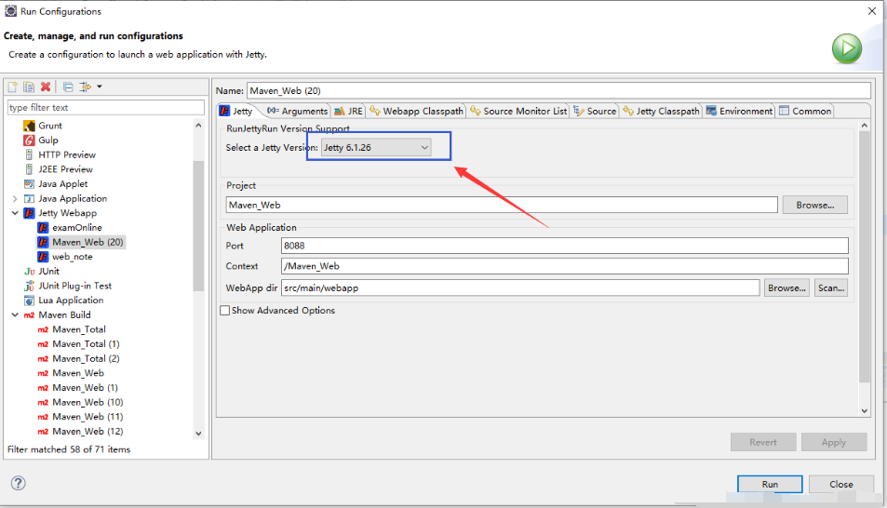Collapse the Maven Build tree node
This screenshot has height=508, width=887.
[15, 314]
